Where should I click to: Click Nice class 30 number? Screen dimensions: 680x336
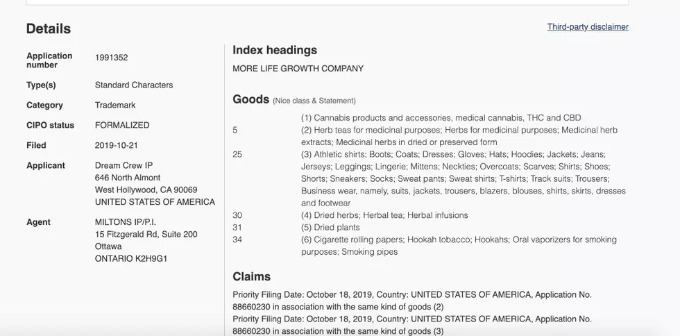pyautogui.click(x=237, y=215)
